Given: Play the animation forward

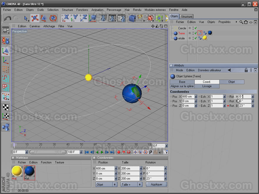Looking at the screenshot, I should pos(102,152).
